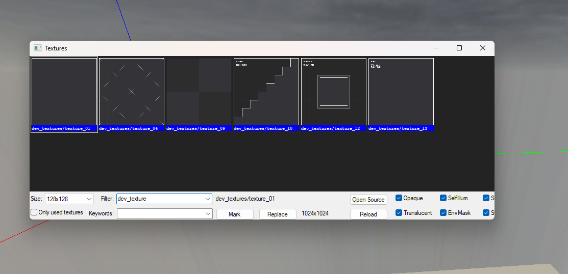This screenshot has height=274, width=568.
Task: Click the Open Source button
Action: coord(368,200)
